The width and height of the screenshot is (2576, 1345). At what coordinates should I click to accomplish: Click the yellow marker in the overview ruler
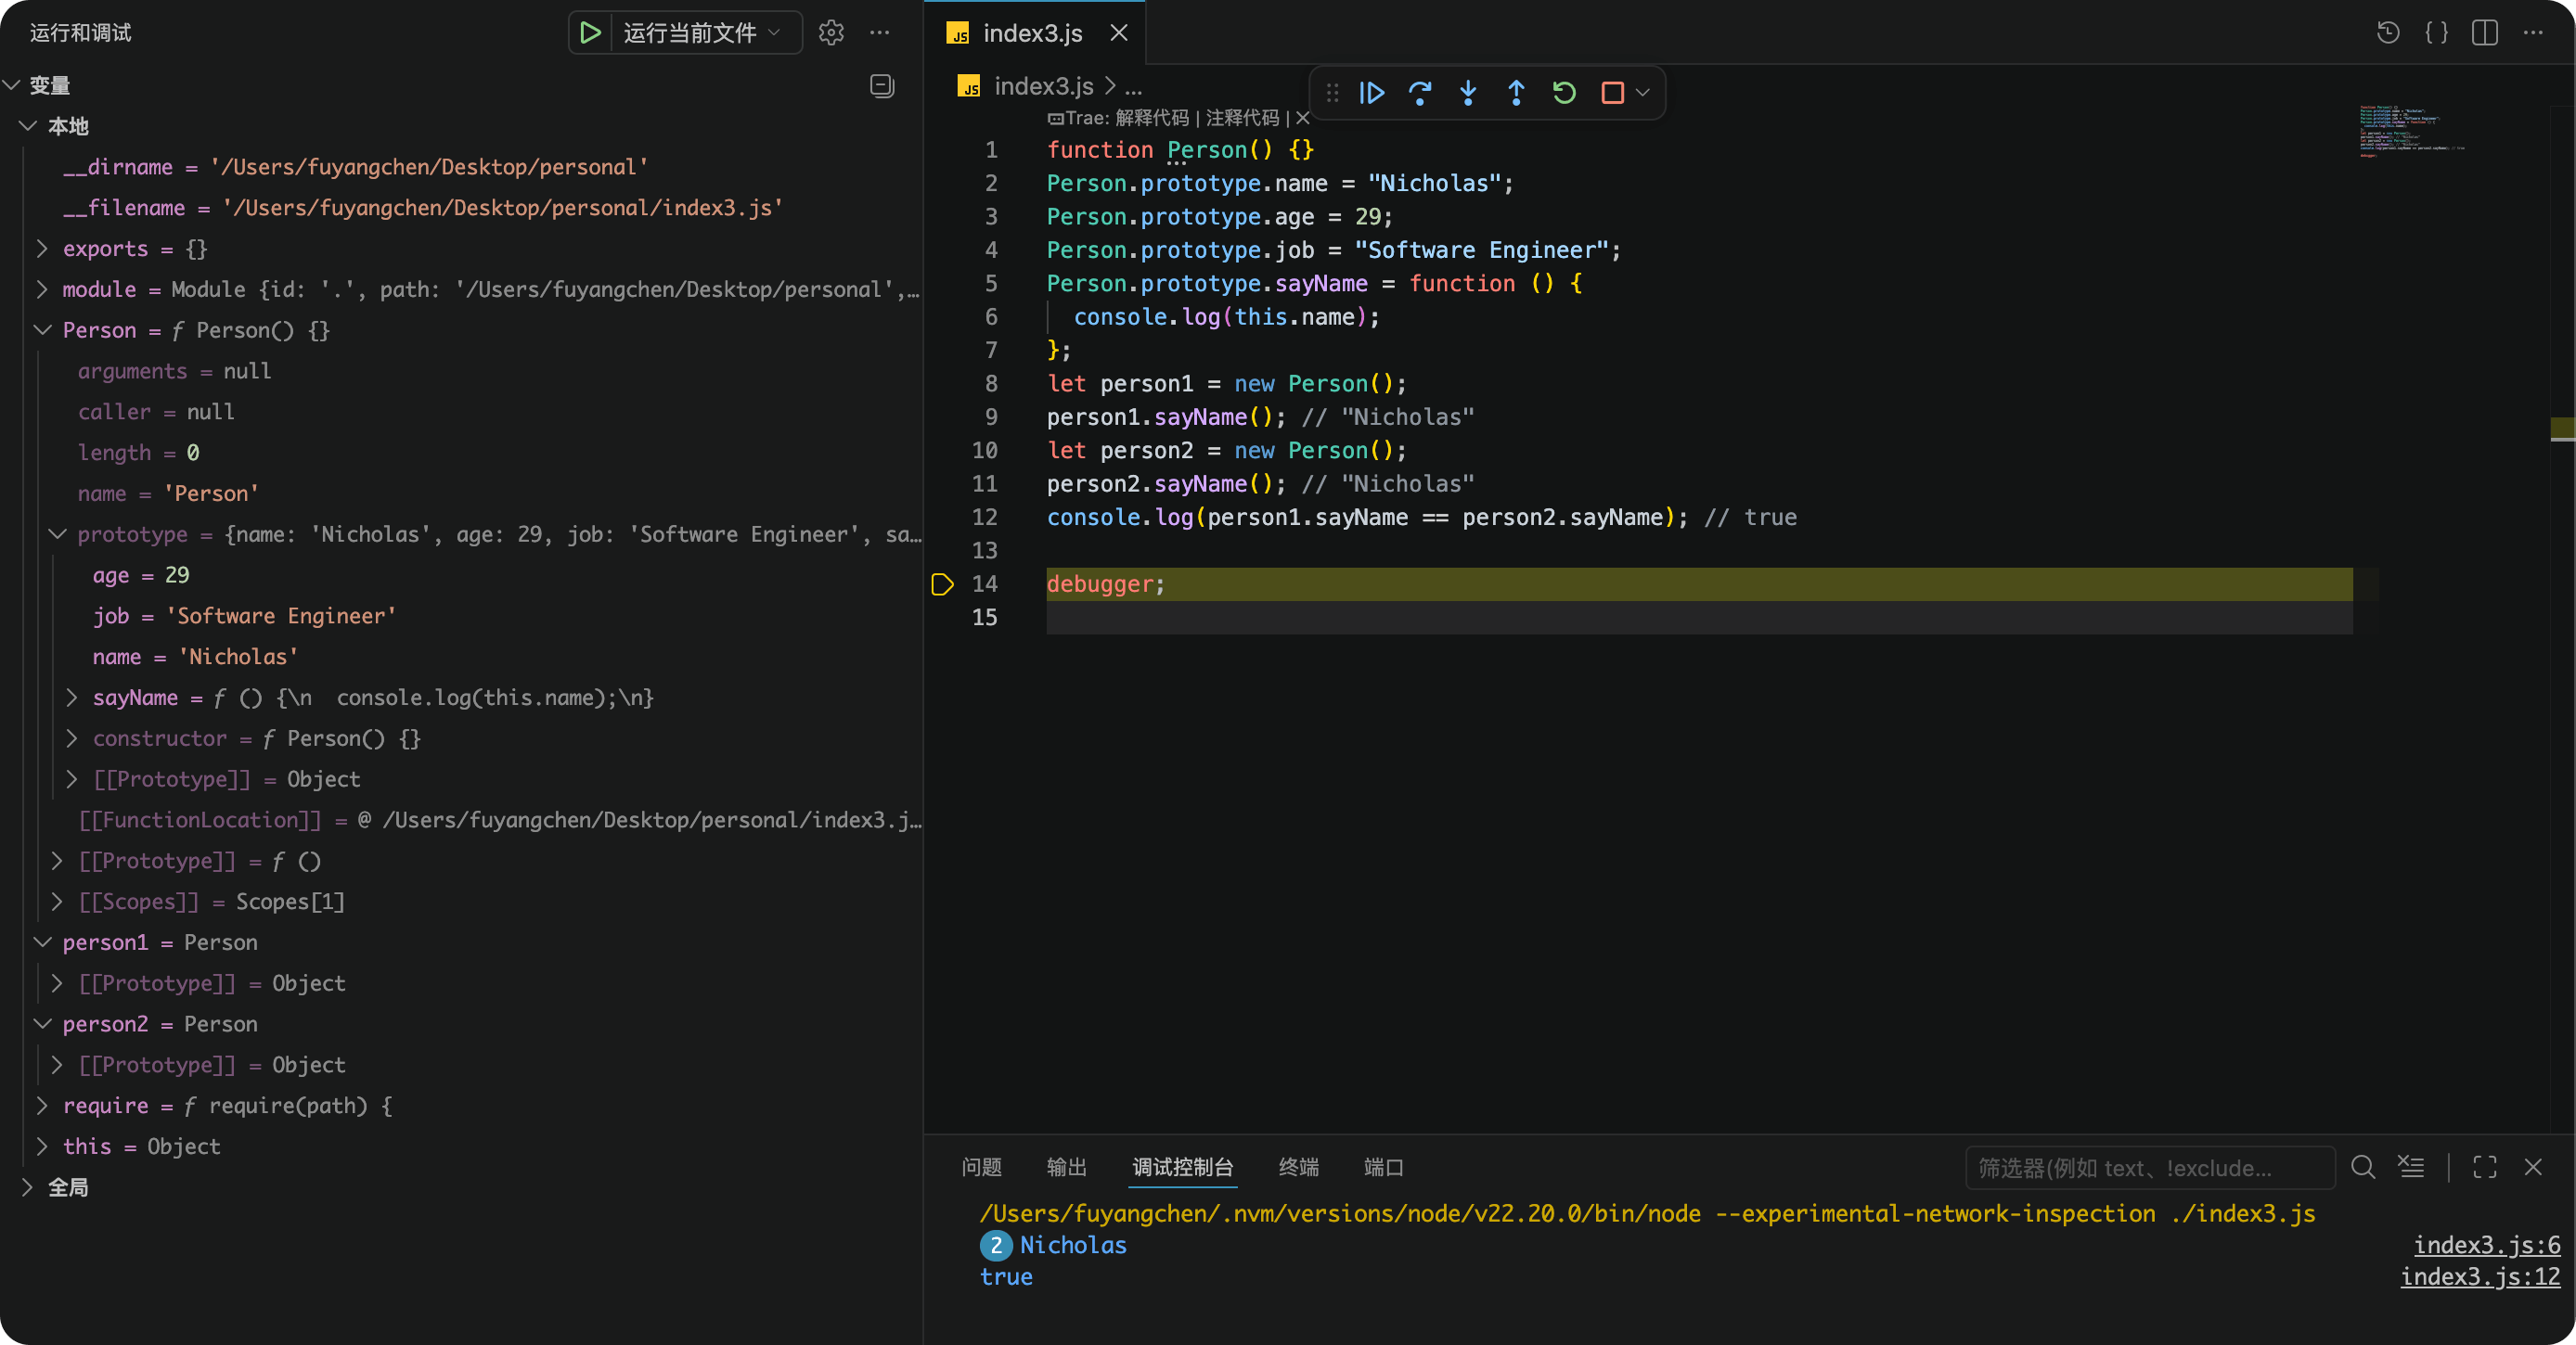[2563, 429]
